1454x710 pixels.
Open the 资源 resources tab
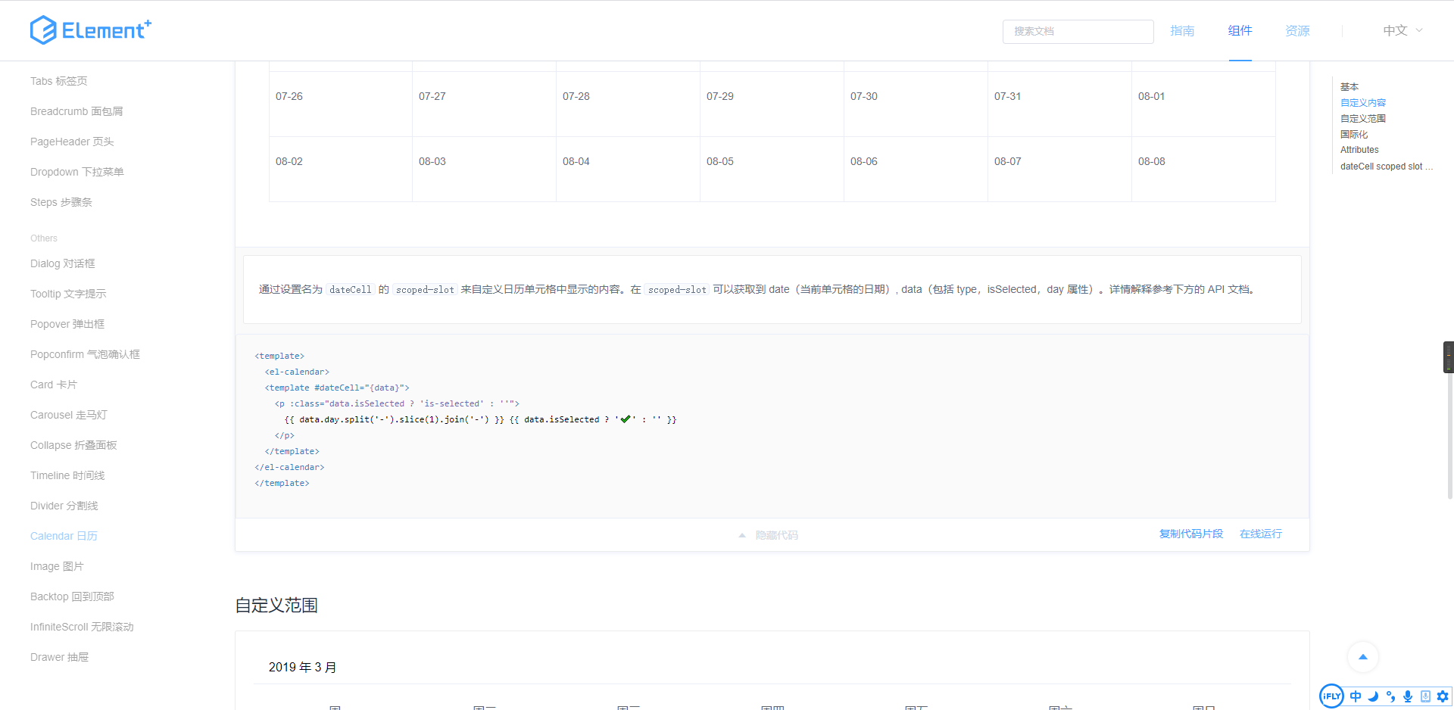point(1298,31)
